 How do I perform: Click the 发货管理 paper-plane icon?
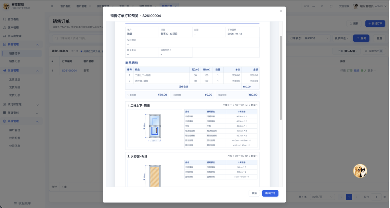pyautogui.click(x=5, y=71)
